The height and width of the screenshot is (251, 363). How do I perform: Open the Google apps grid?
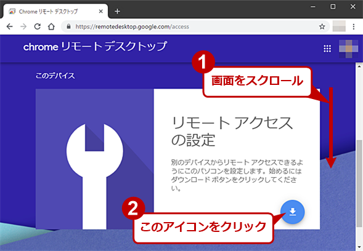(327, 49)
